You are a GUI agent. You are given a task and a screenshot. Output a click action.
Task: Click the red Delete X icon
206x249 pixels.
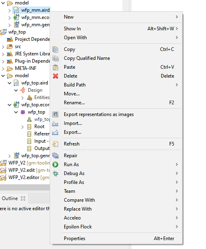click(x=55, y=76)
